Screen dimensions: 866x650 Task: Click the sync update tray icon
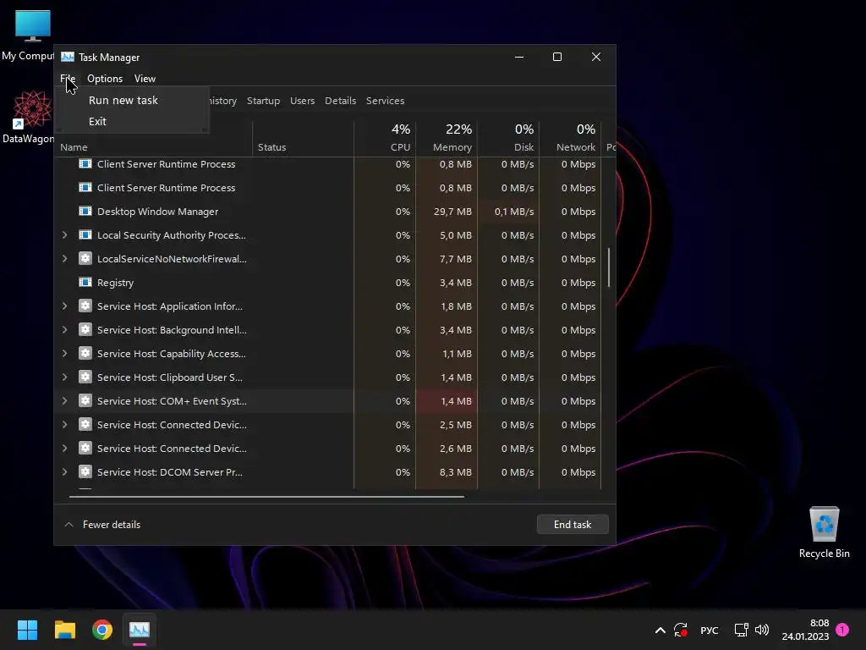[x=681, y=630]
